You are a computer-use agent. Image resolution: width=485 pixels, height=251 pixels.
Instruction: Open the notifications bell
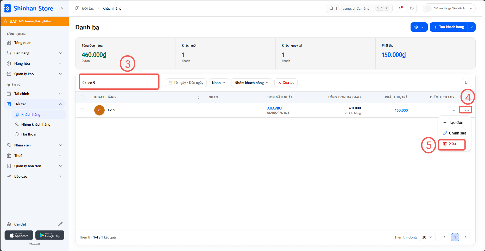pyautogui.click(x=400, y=8)
